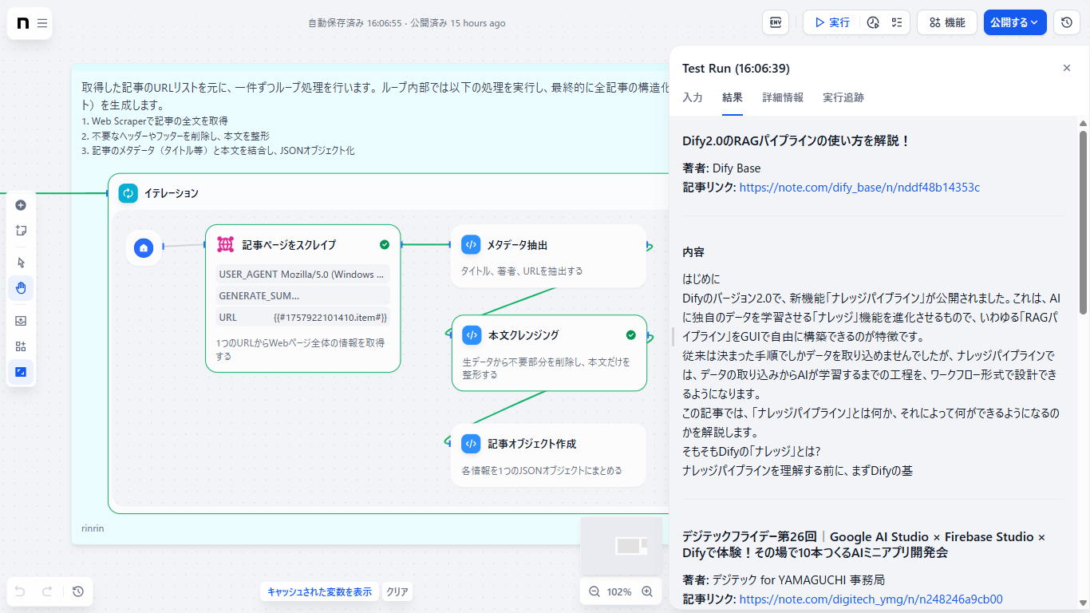Expand the 公開する publish dropdown
Viewport: 1090px width, 613px height.
pos(1015,22)
